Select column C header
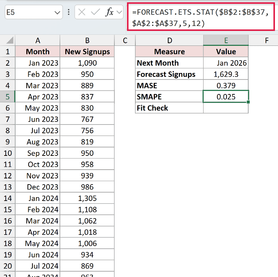Image resolution: width=278 pixels, height=277 pixels. (x=125, y=40)
